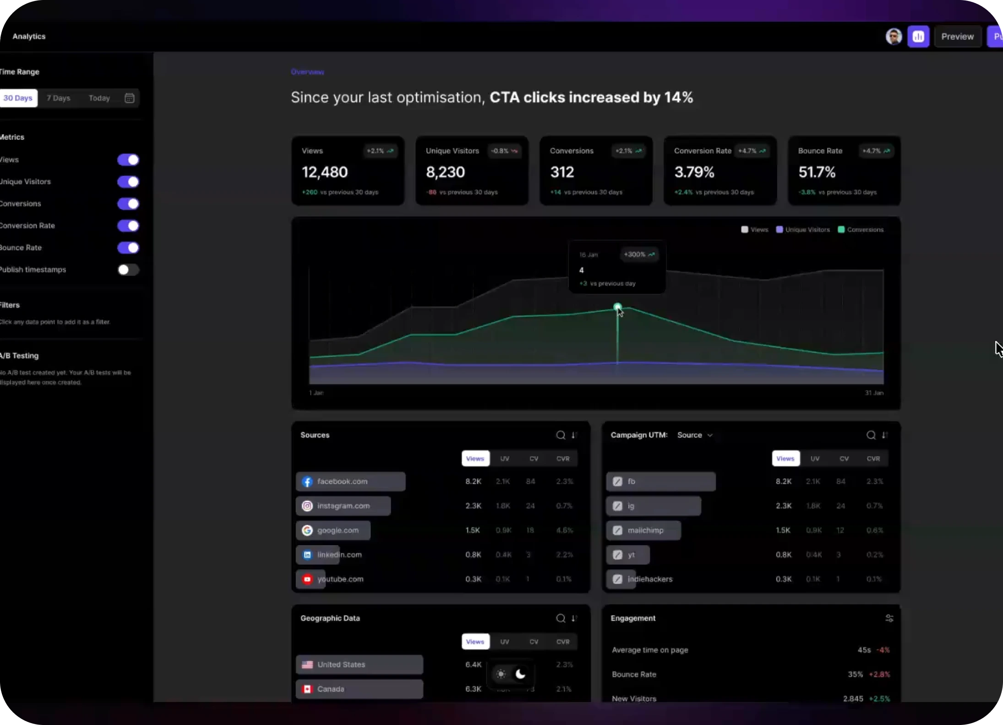1003x725 pixels.
Task: Open Engagement panel settings sliders icon
Action: [x=889, y=618]
